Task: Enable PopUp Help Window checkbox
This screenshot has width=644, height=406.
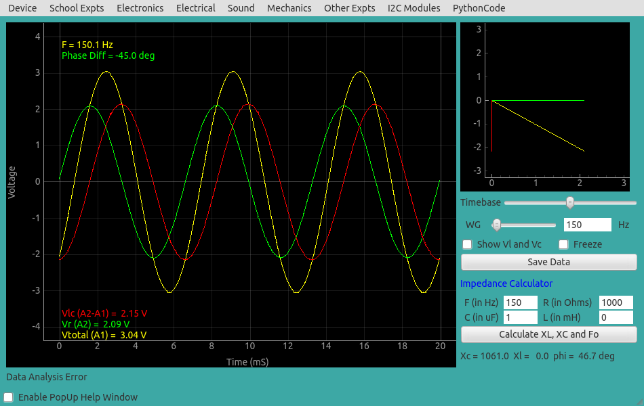Action: (9, 397)
